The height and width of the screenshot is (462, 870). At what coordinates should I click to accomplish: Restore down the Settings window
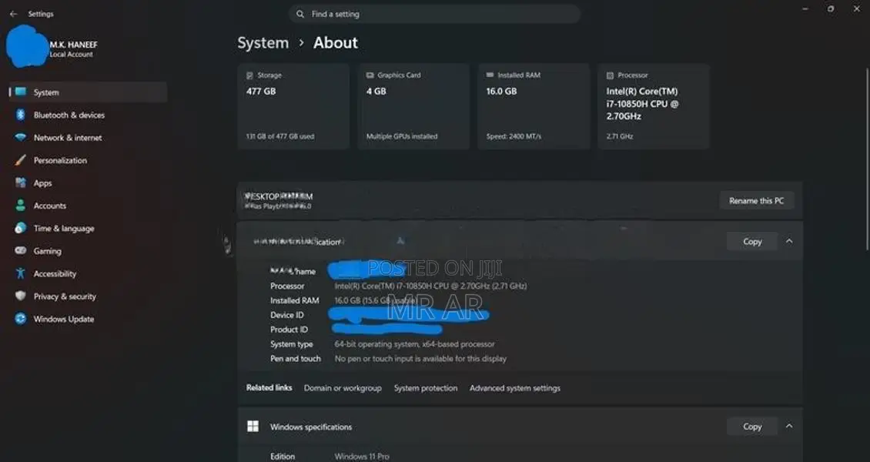(831, 9)
